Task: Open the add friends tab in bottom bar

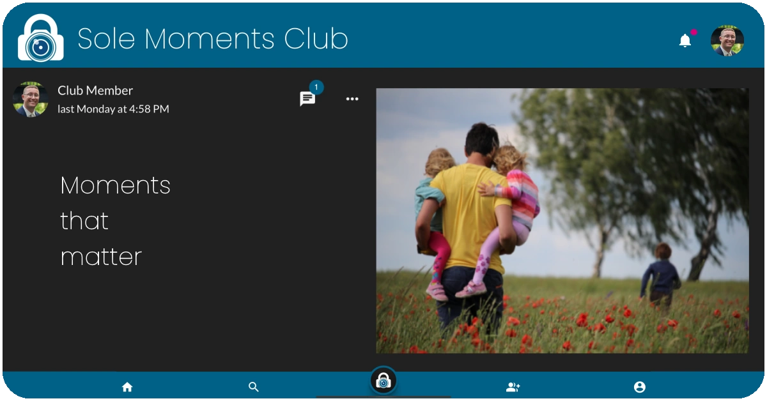Action: point(513,387)
